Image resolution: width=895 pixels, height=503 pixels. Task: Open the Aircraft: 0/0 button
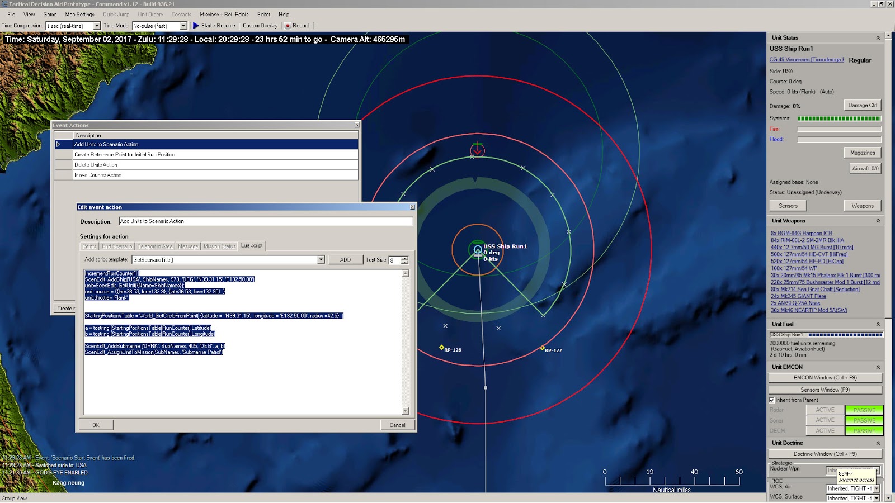coord(865,168)
